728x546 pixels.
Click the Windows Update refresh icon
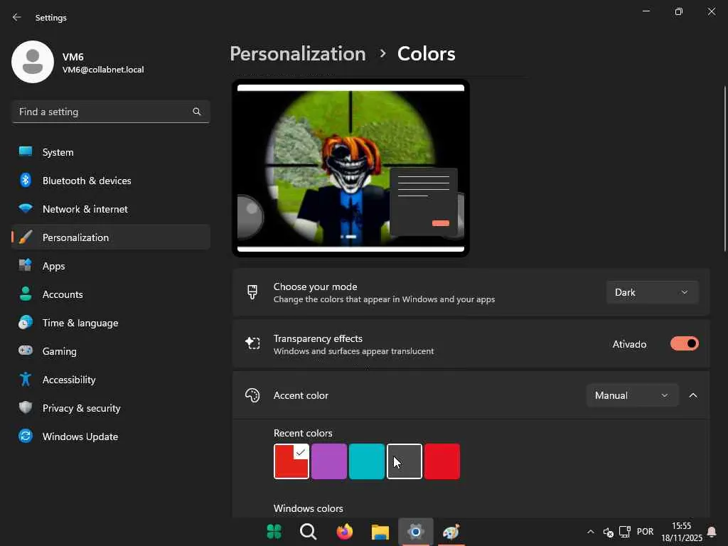[x=26, y=436]
